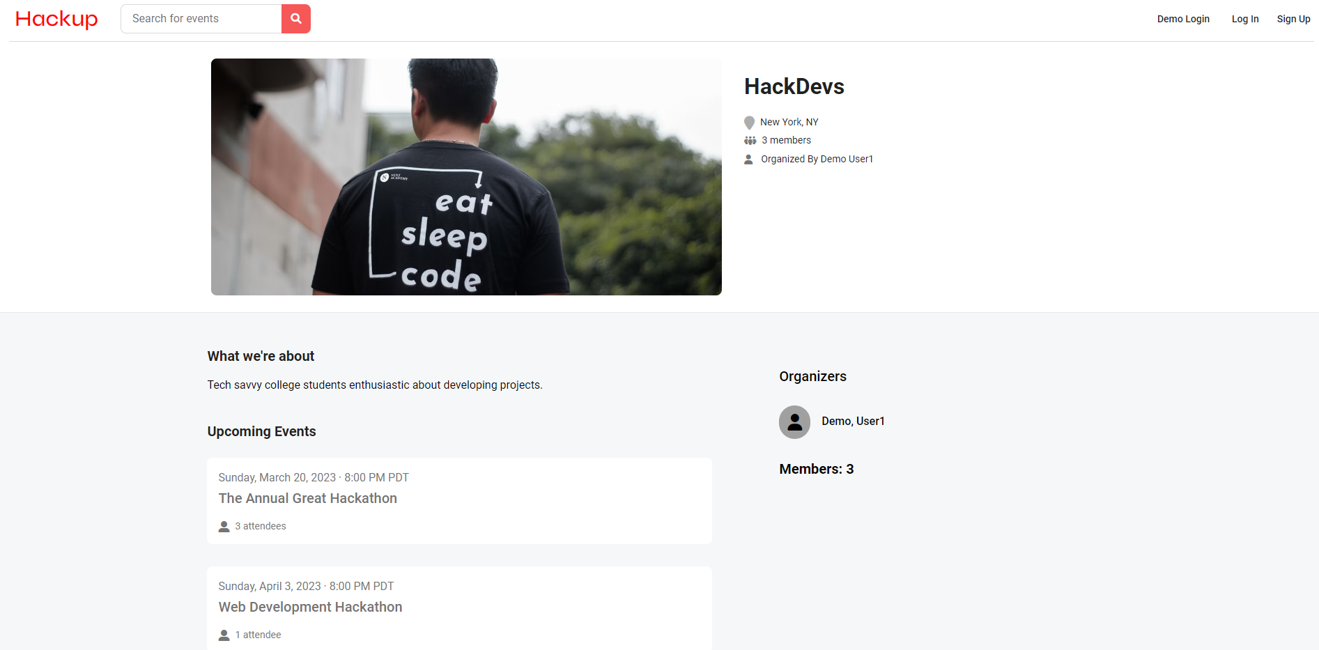The image size is (1319, 650).
Task: Click the Demo User1 organizer avatar
Action: pos(794,421)
